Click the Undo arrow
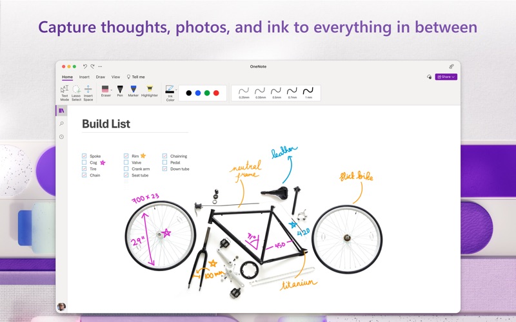The image size is (516, 322). click(85, 66)
